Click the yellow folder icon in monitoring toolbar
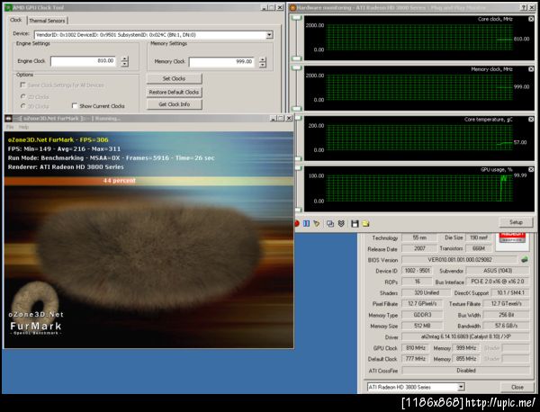 pyautogui.click(x=365, y=224)
